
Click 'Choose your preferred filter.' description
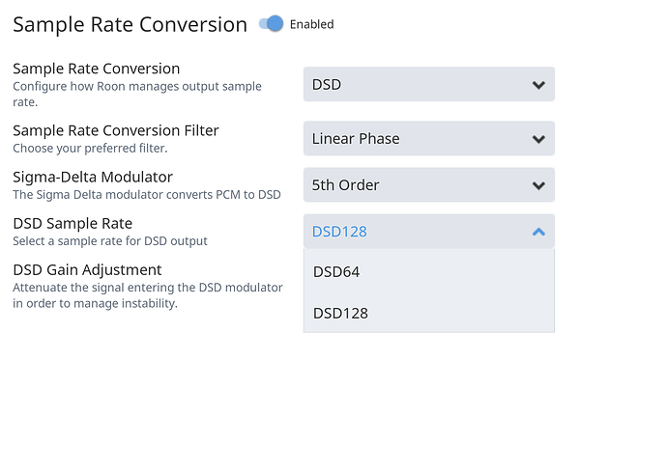coord(90,149)
